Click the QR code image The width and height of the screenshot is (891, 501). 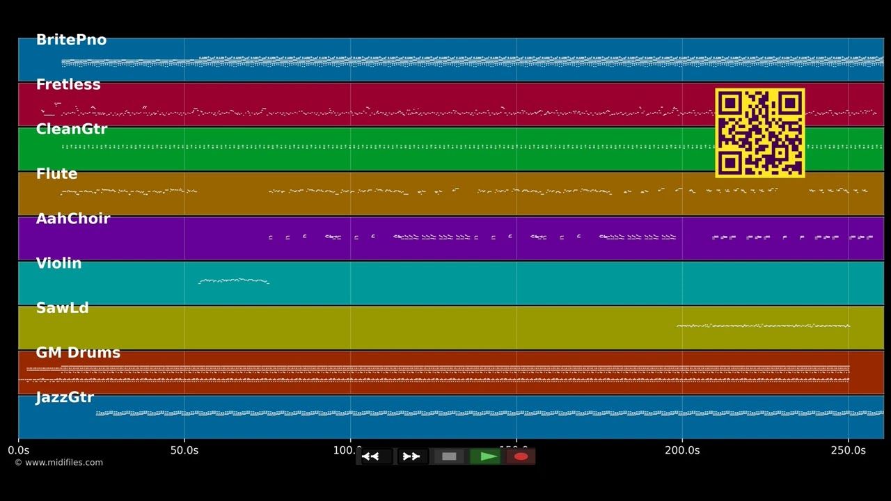point(760,133)
